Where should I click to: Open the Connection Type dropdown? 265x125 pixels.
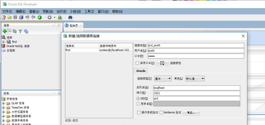[x=163, y=78]
